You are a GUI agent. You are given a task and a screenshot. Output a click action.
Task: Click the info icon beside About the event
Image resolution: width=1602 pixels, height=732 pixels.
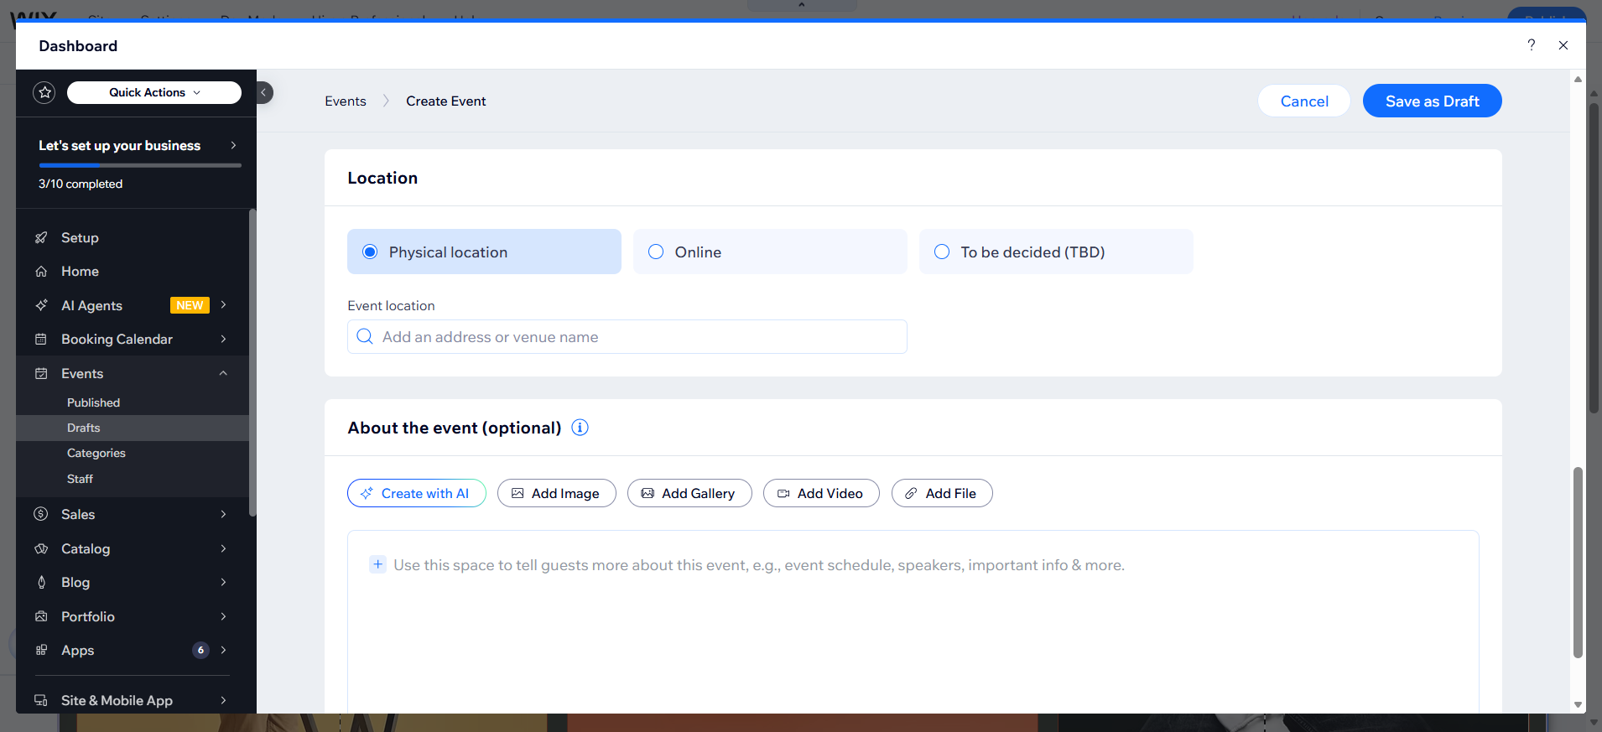(580, 428)
